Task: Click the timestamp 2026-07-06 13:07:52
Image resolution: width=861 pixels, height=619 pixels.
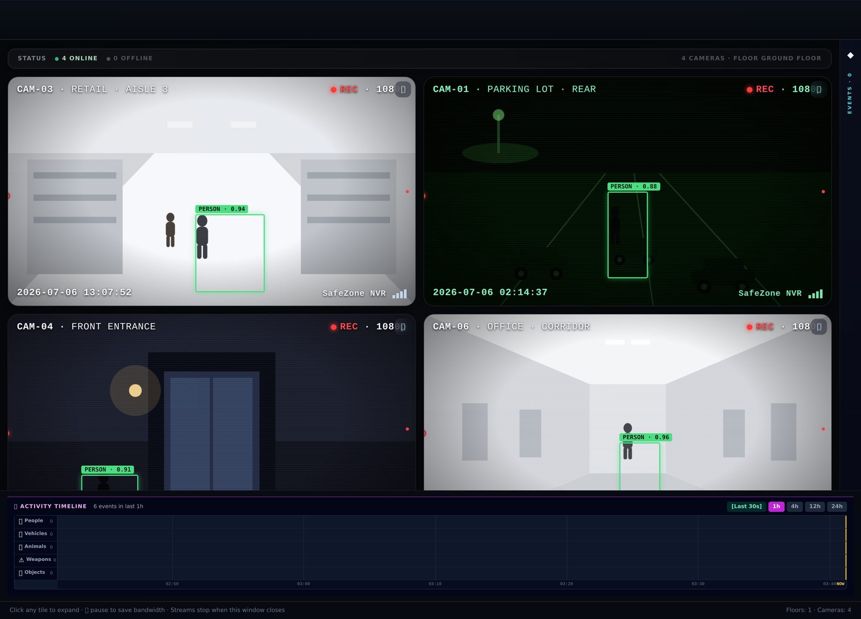Action: coord(74,292)
